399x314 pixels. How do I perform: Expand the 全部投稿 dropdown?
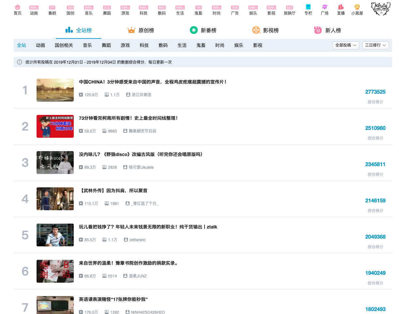[x=346, y=45]
